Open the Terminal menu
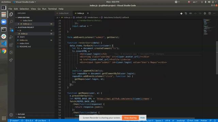This screenshot has width=218, height=122. (x=52, y=9)
